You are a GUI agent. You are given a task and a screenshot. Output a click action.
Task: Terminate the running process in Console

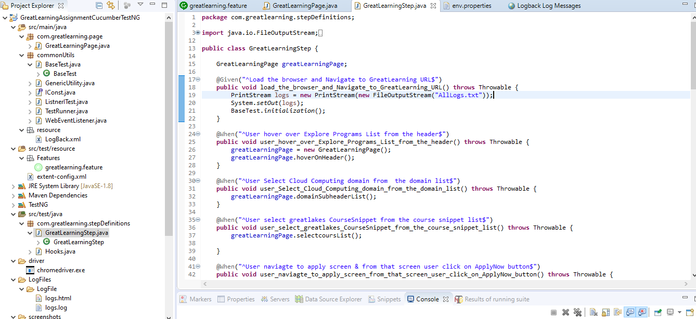[553, 312]
